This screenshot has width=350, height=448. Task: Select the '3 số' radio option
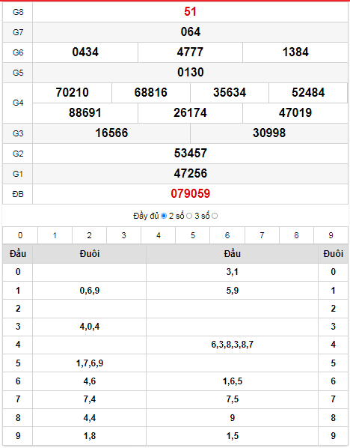pyautogui.click(x=215, y=216)
